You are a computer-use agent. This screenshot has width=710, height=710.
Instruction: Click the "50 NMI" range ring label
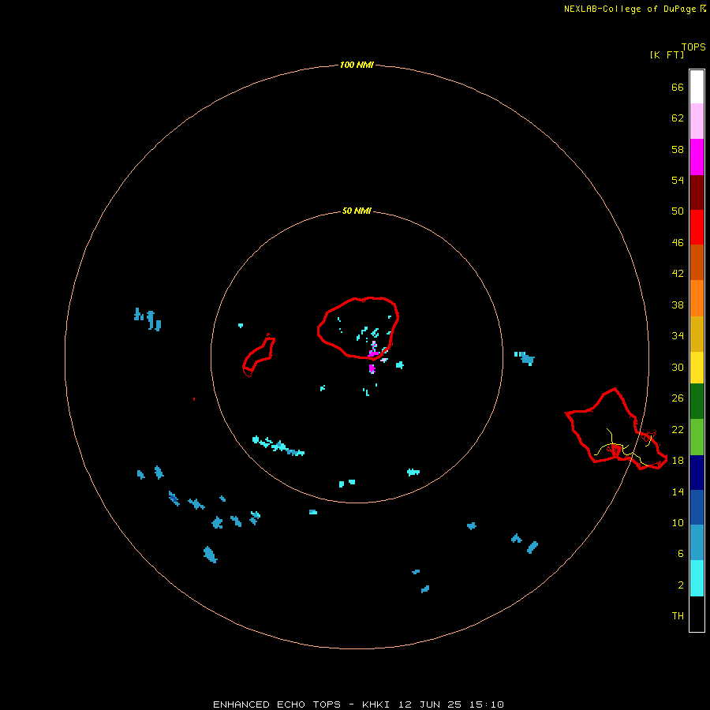(x=357, y=211)
